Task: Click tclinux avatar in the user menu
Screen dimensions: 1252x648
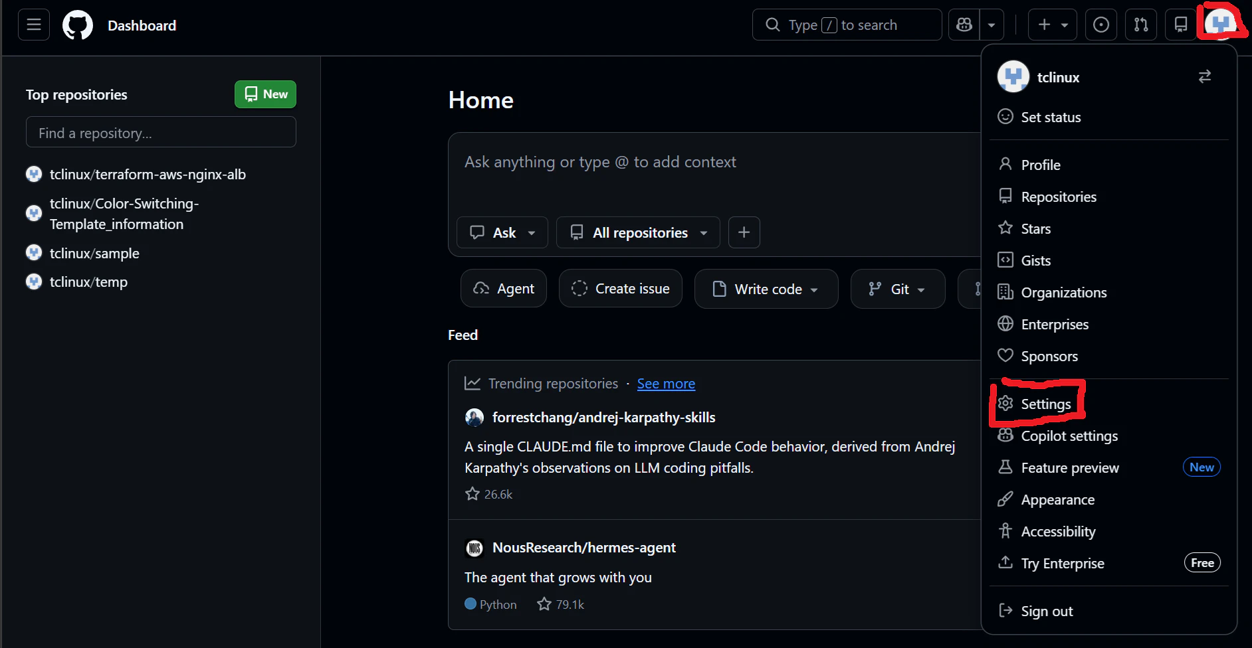Action: [1013, 77]
